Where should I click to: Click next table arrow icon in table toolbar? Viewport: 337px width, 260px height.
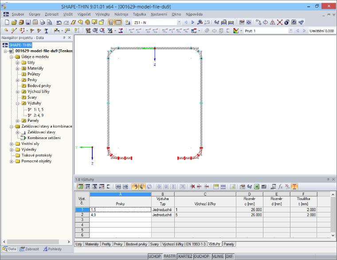[125, 187]
